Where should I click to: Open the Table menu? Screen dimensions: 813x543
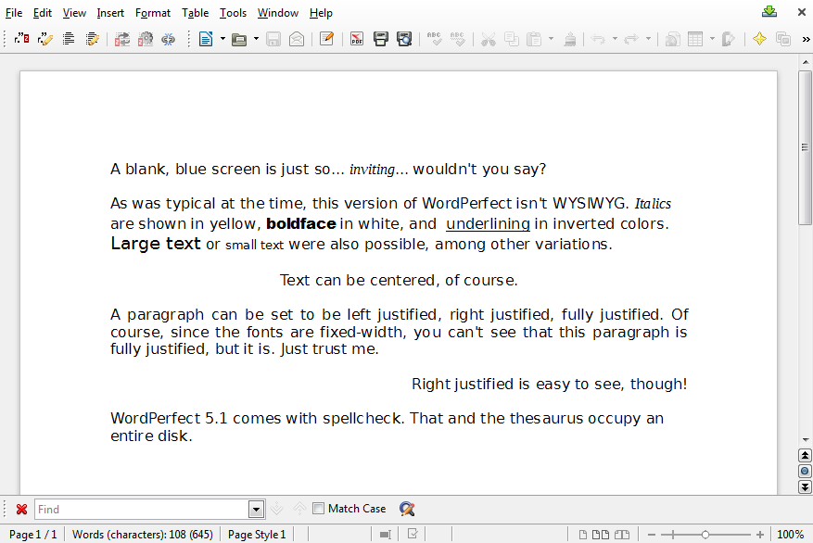pos(195,13)
